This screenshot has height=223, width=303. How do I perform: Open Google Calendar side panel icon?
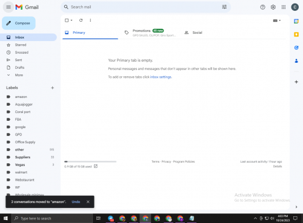(x=296, y=21)
